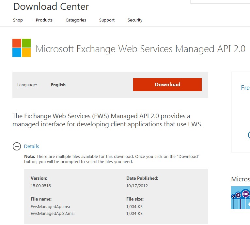Click the Language: label
Viewport: 250px width, 225px height.
(27, 85)
